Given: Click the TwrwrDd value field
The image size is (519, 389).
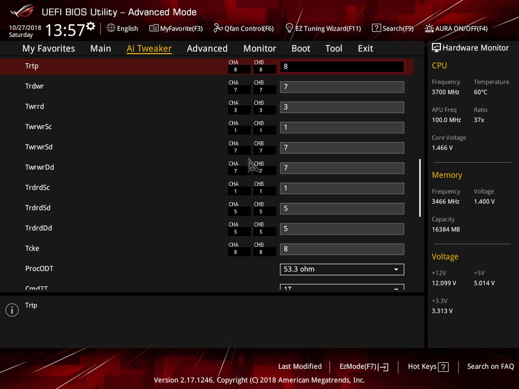Looking at the screenshot, I should tap(342, 168).
